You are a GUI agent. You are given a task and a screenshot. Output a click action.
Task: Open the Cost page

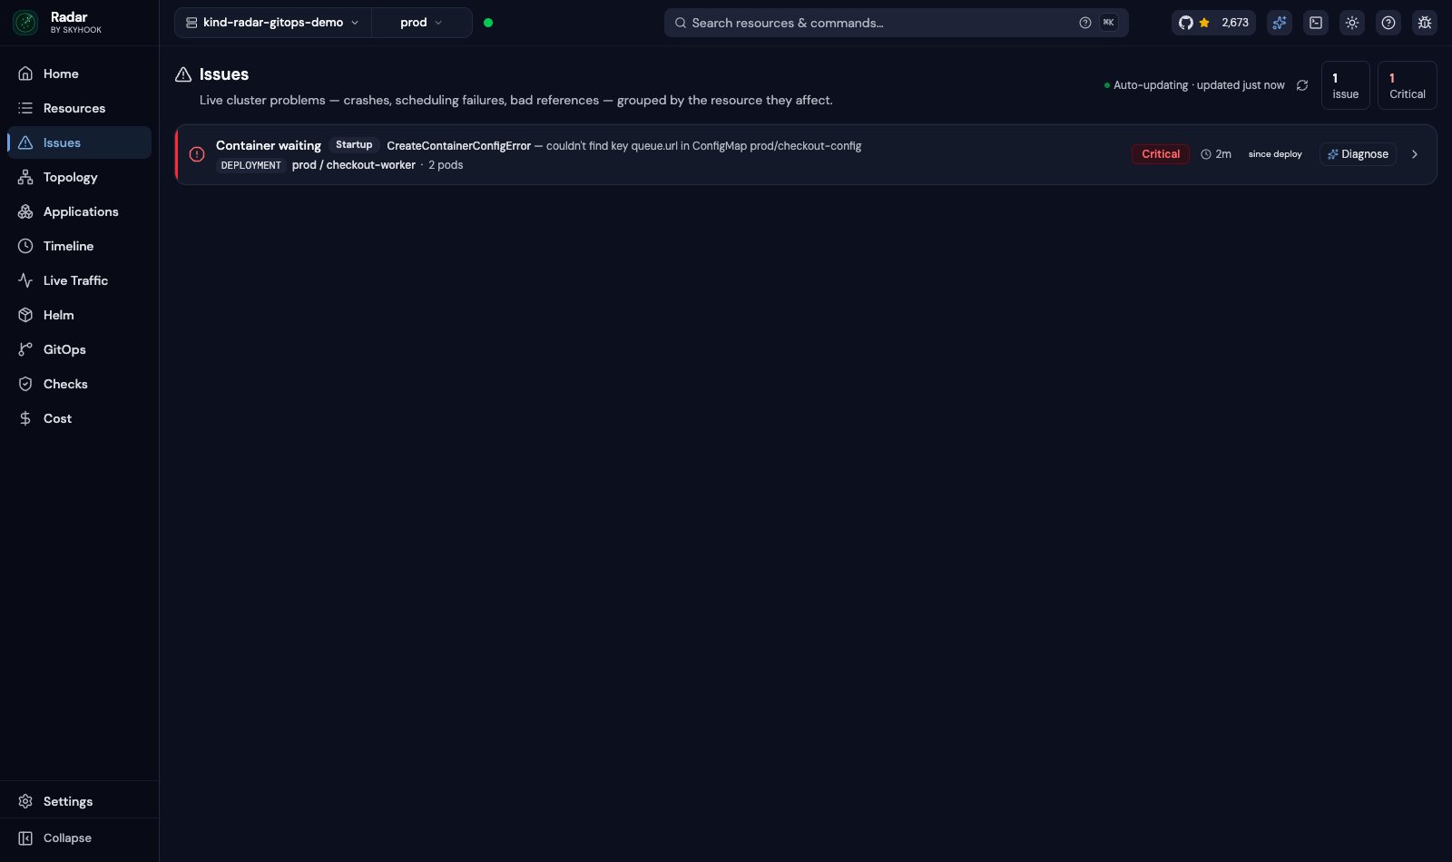[79, 418]
